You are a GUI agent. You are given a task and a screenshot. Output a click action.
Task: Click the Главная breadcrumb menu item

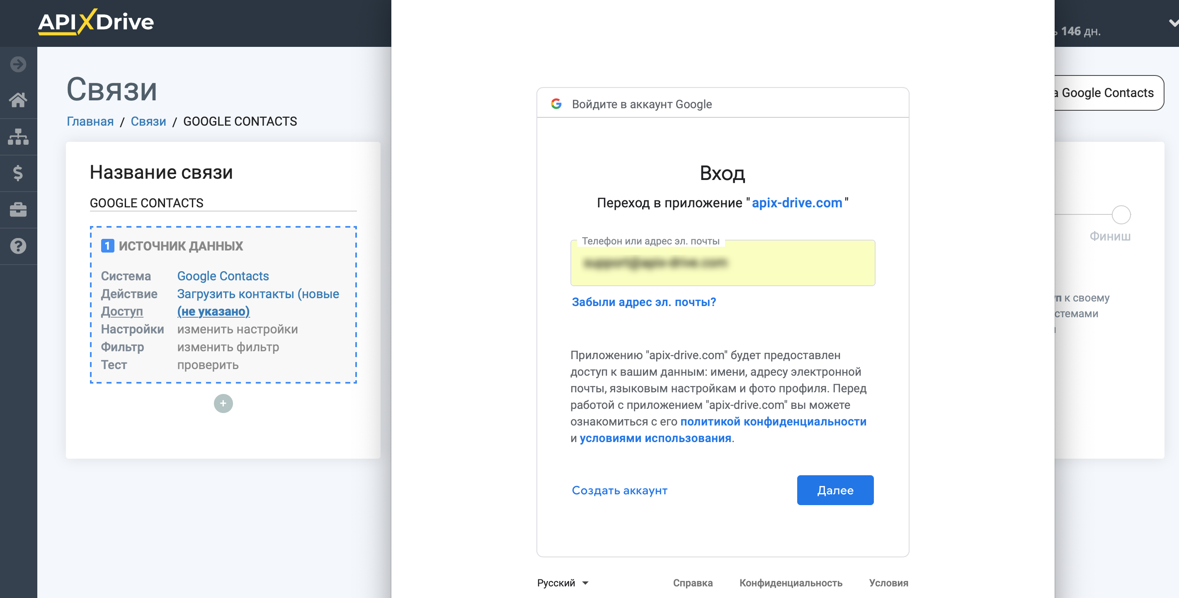coord(90,121)
